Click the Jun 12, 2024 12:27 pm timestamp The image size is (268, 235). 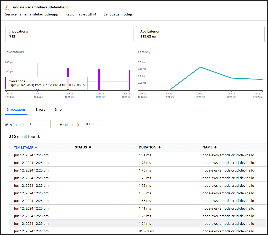pyautogui.click(x=31, y=231)
